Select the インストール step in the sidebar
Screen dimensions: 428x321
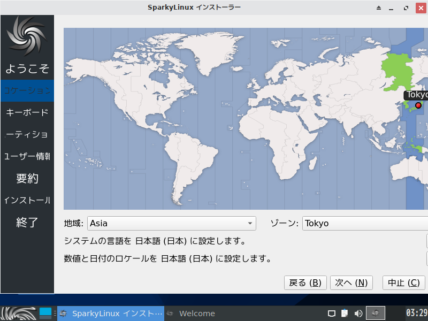27,200
